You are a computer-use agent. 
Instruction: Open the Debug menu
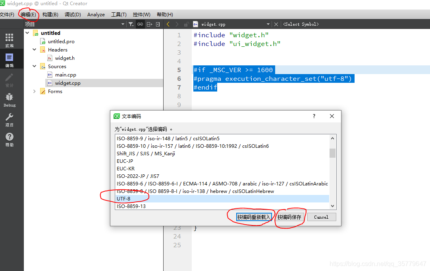[73, 15]
